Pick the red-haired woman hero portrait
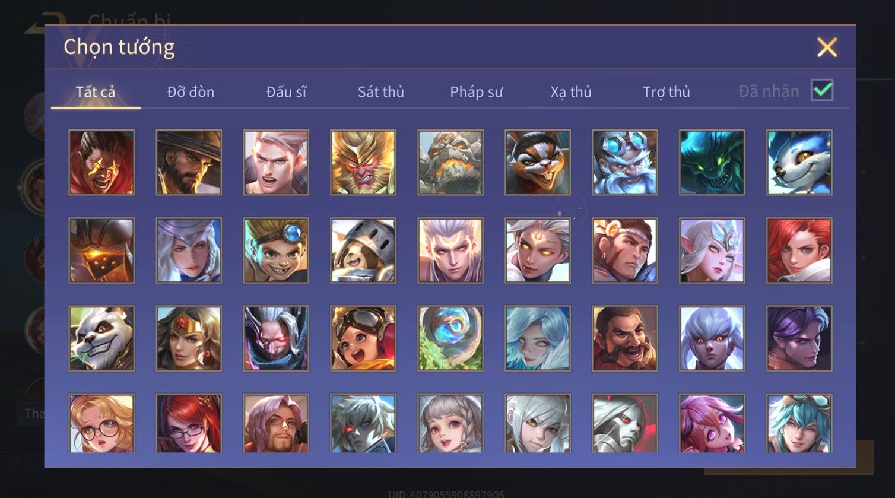 pos(799,250)
